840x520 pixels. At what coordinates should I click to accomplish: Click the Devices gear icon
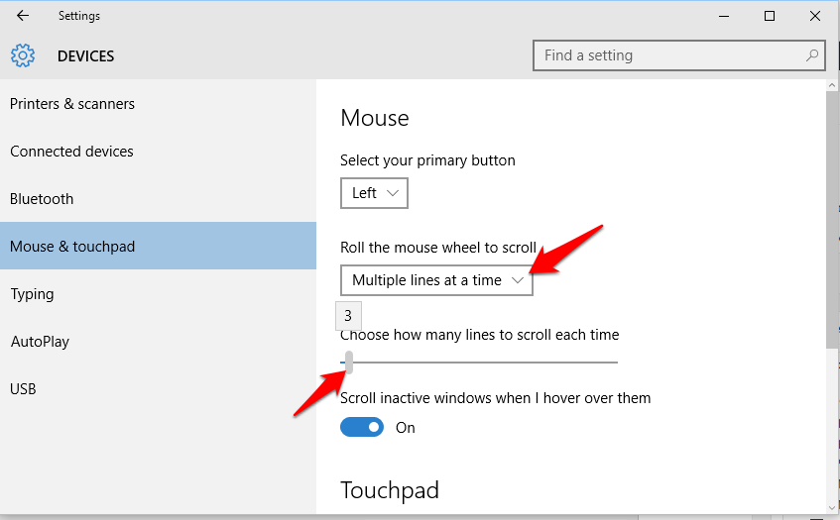point(23,55)
